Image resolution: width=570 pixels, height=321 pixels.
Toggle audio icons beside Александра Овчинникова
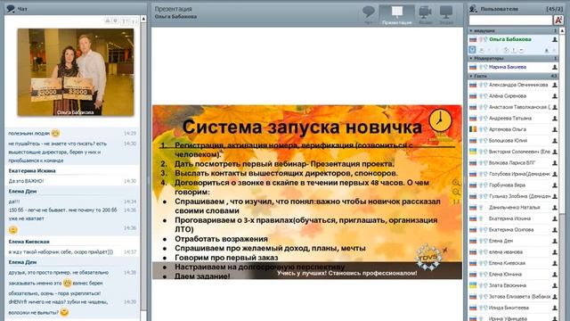click(483, 85)
